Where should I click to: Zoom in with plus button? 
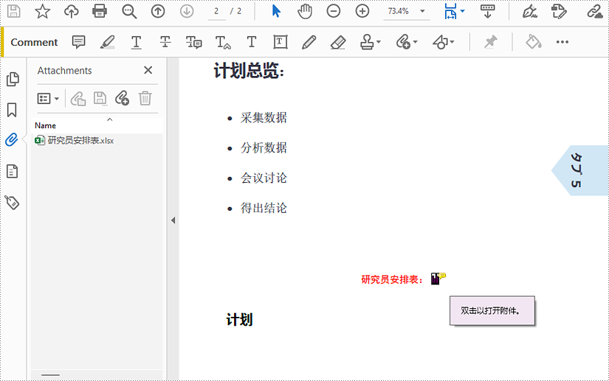[x=362, y=11]
